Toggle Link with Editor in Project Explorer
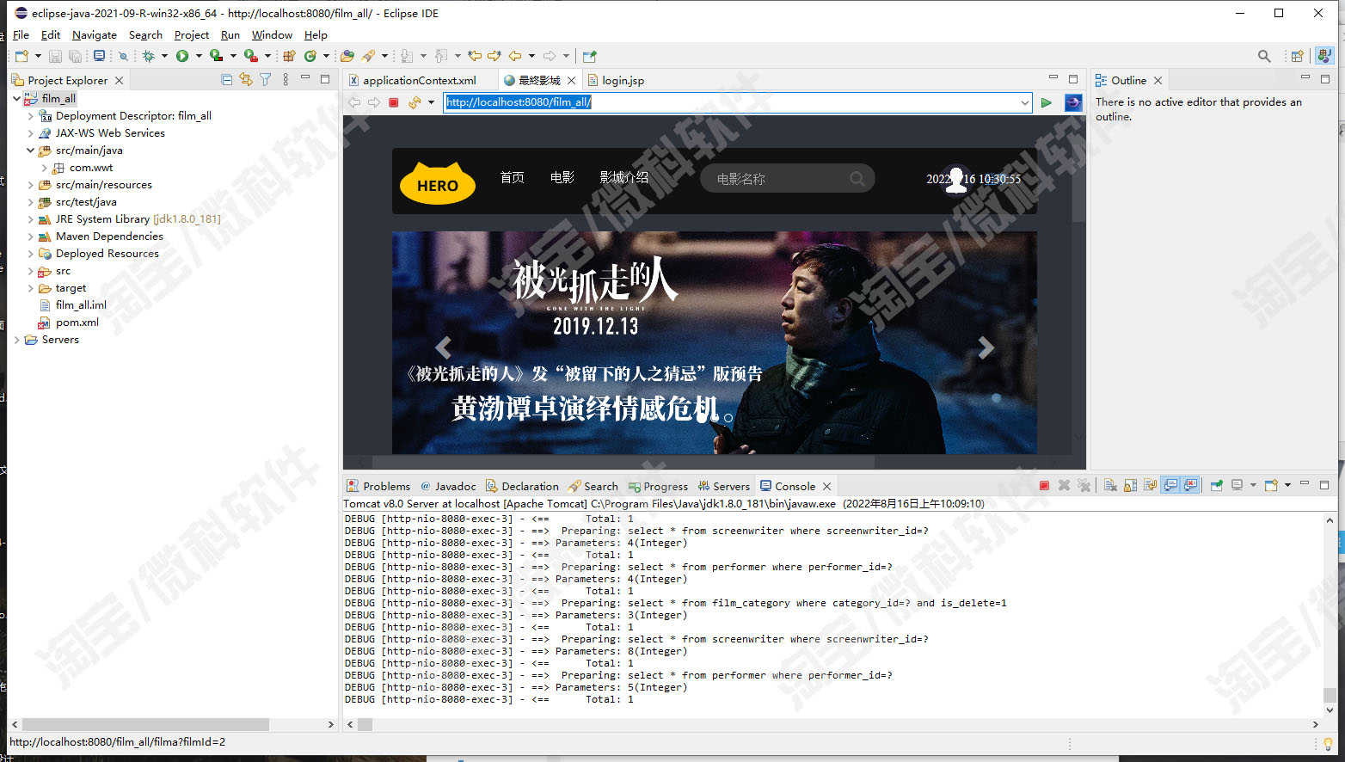The height and width of the screenshot is (762, 1345). tap(246, 80)
